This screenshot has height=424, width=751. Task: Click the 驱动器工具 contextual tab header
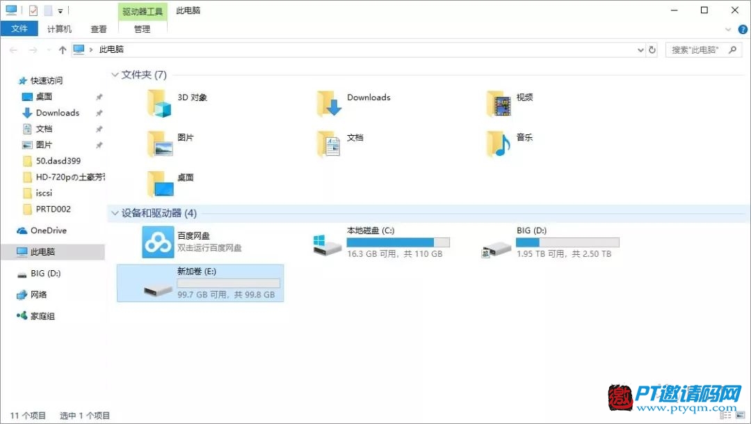point(143,12)
